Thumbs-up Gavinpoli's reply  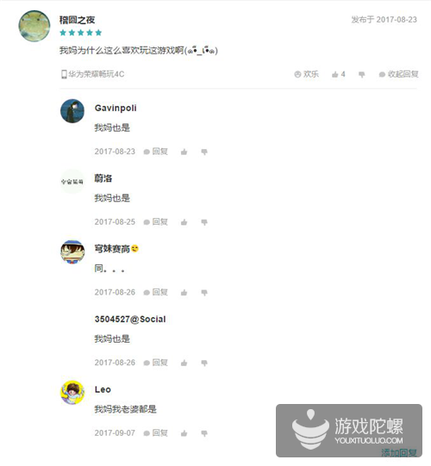(184, 152)
